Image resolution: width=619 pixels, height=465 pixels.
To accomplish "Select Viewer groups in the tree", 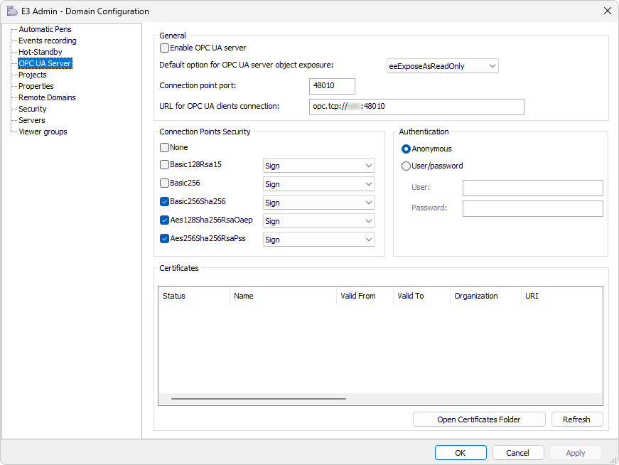I will tap(43, 132).
